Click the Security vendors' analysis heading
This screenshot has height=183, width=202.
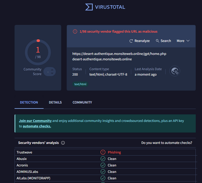coord(39,143)
